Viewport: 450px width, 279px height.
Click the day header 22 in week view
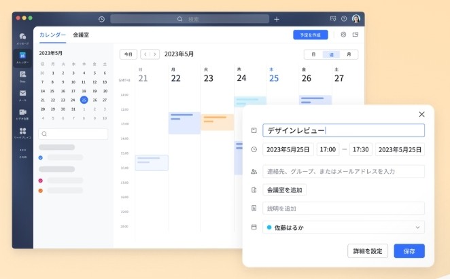175,78
